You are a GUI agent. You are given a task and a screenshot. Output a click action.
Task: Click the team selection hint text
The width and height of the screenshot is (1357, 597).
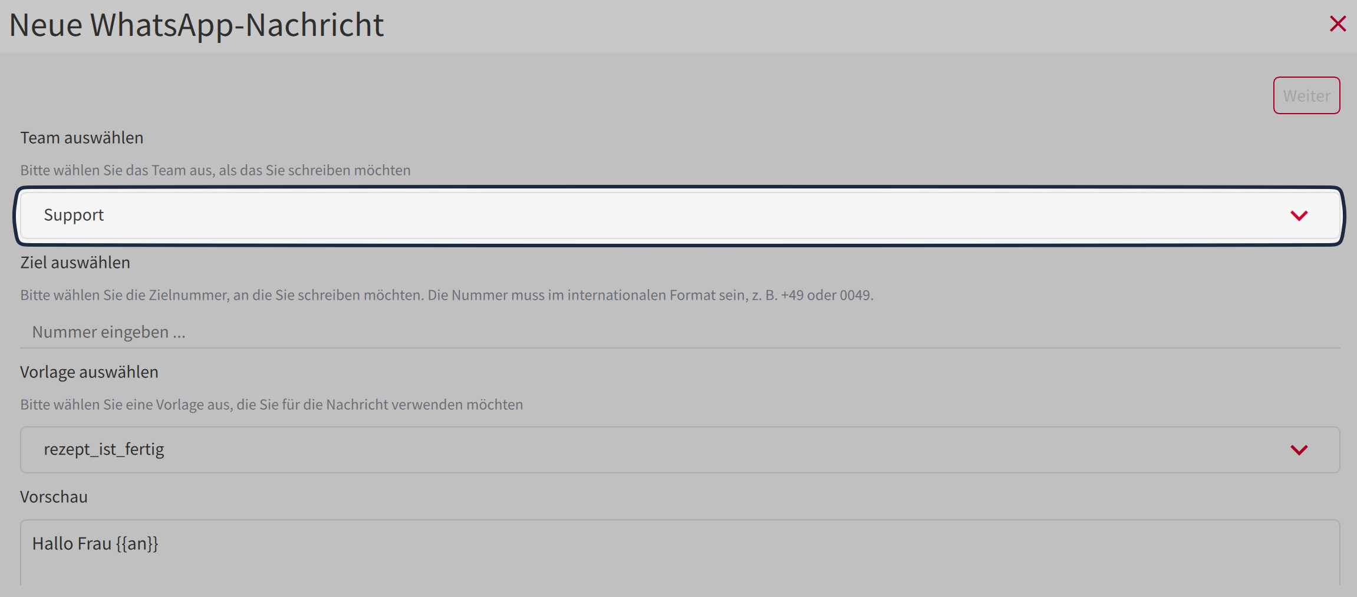215,170
